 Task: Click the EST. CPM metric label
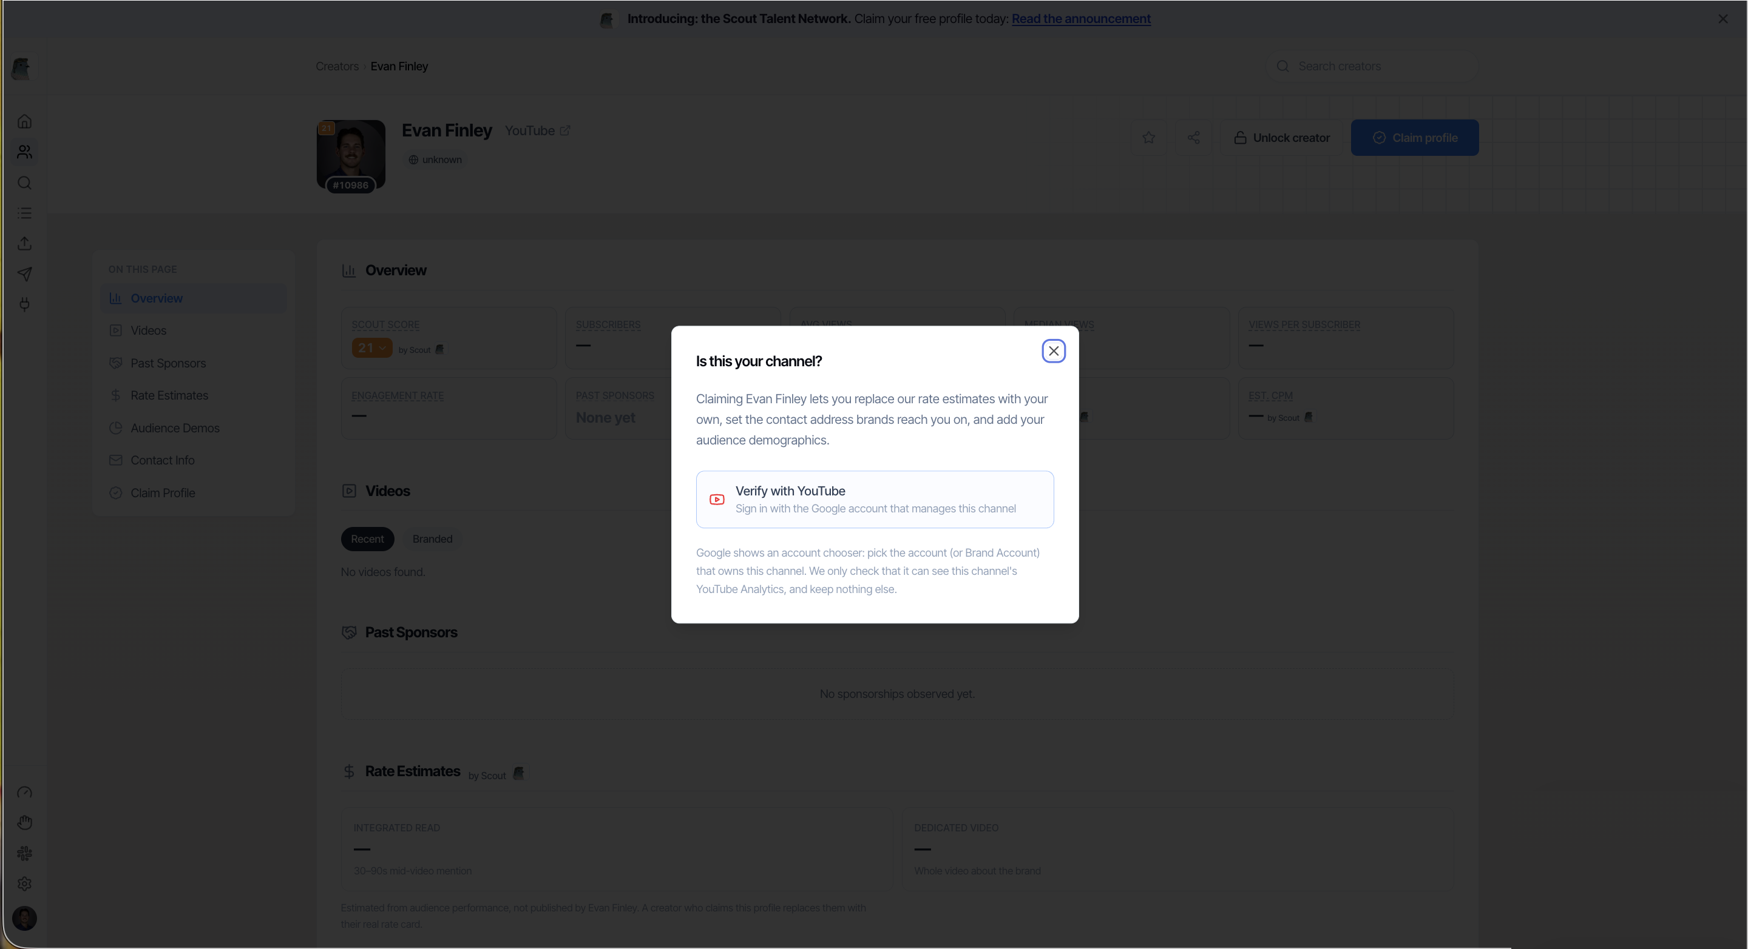click(x=1270, y=396)
